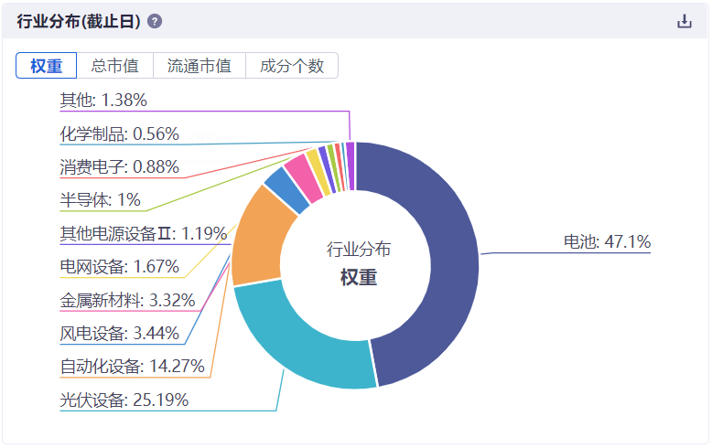The image size is (712, 448).
Task: Click the help question mark icon
Action: click(x=155, y=21)
